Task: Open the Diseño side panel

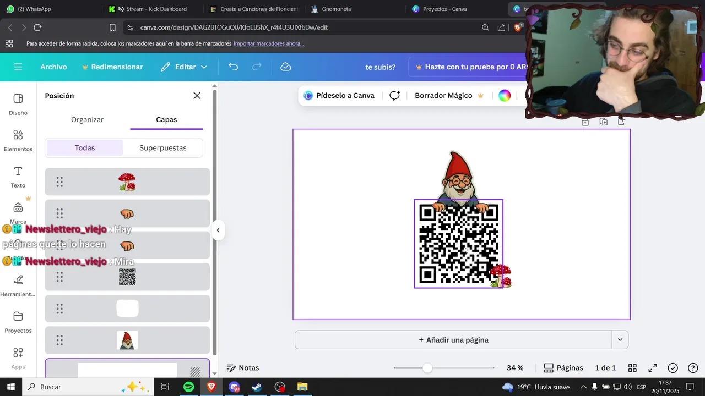Action: (x=18, y=104)
